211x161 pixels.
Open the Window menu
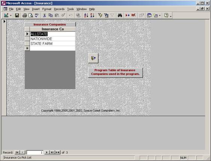(x=81, y=9)
